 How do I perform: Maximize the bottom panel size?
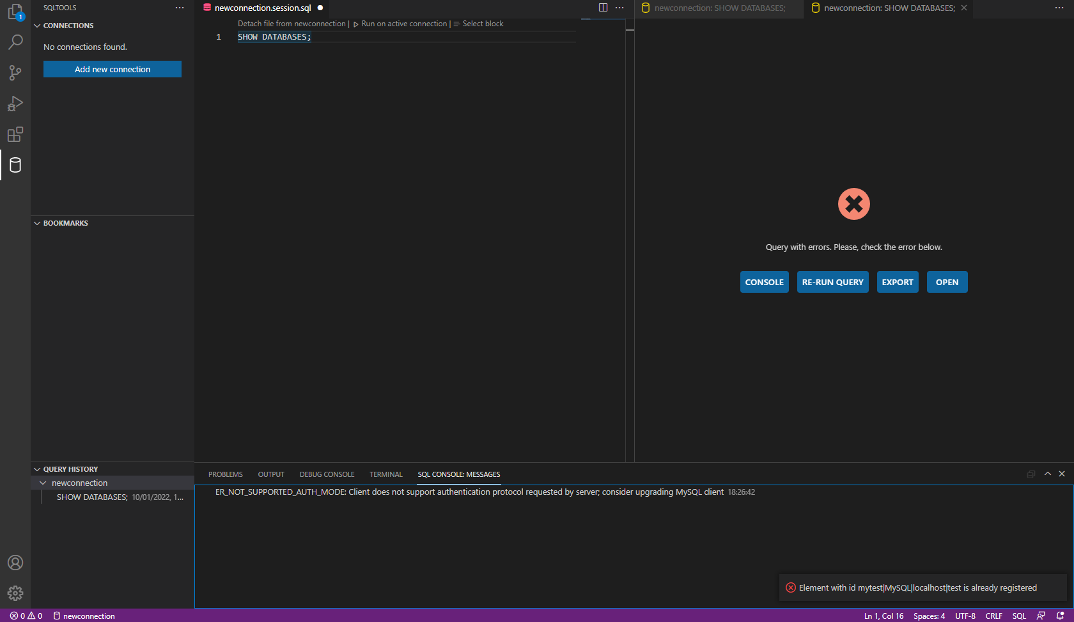click(1048, 474)
